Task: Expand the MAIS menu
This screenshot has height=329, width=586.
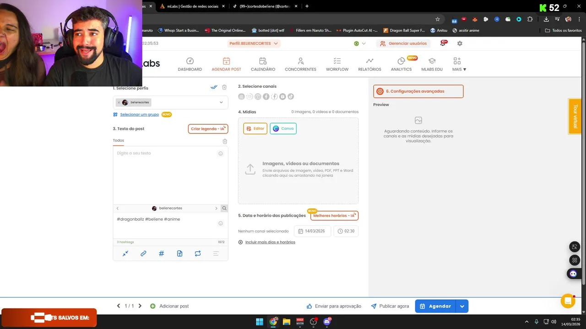Action: [x=459, y=64]
